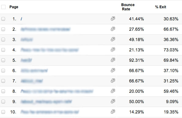Screen dimensions: 182x118
Task: Open row 8 page via external icon
Action: [113, 91]
